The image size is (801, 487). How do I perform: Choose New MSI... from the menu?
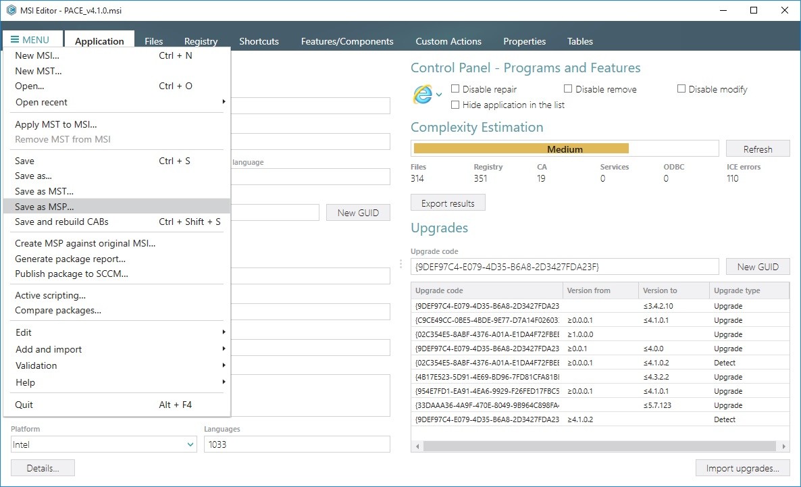[116, 55]
